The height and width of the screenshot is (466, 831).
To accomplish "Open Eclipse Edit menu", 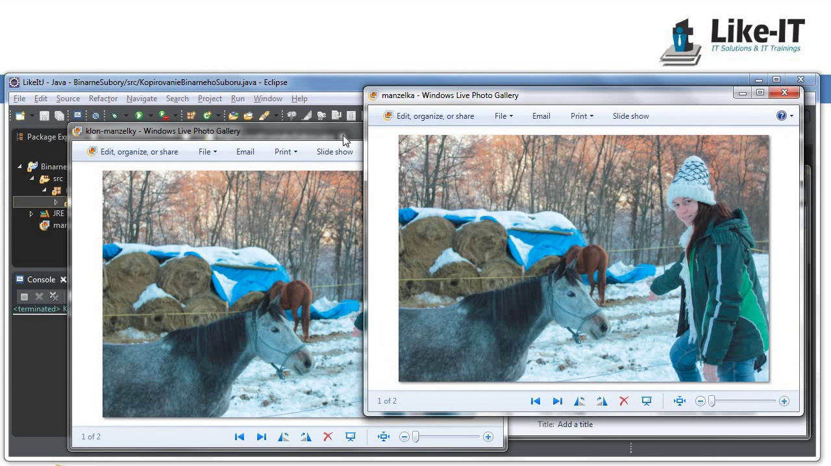I will (41, 99).
